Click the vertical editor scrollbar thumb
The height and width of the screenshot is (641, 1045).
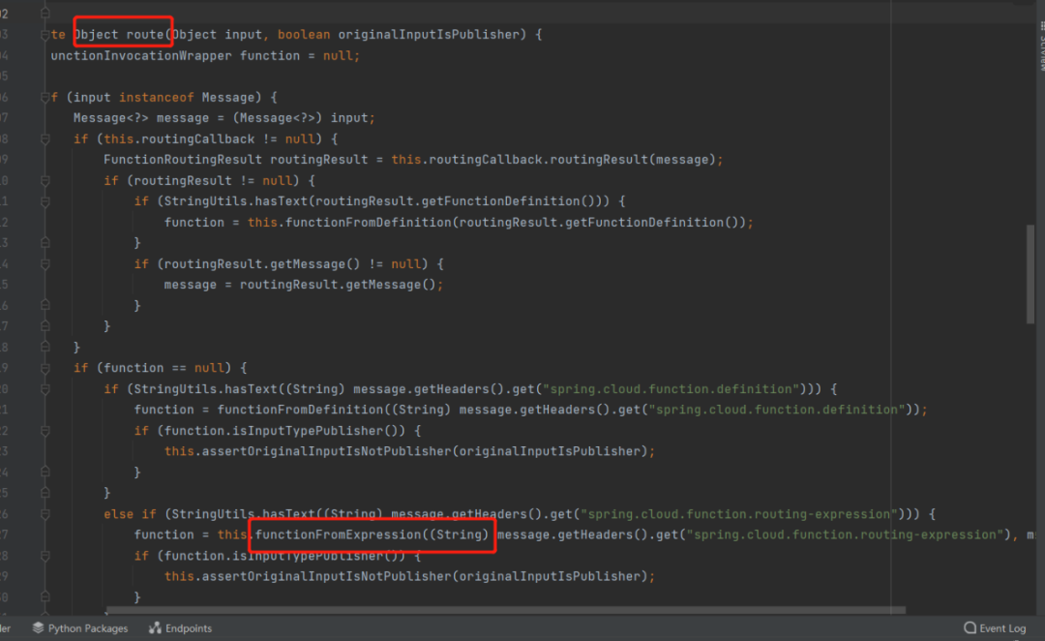click(1030, 275)
